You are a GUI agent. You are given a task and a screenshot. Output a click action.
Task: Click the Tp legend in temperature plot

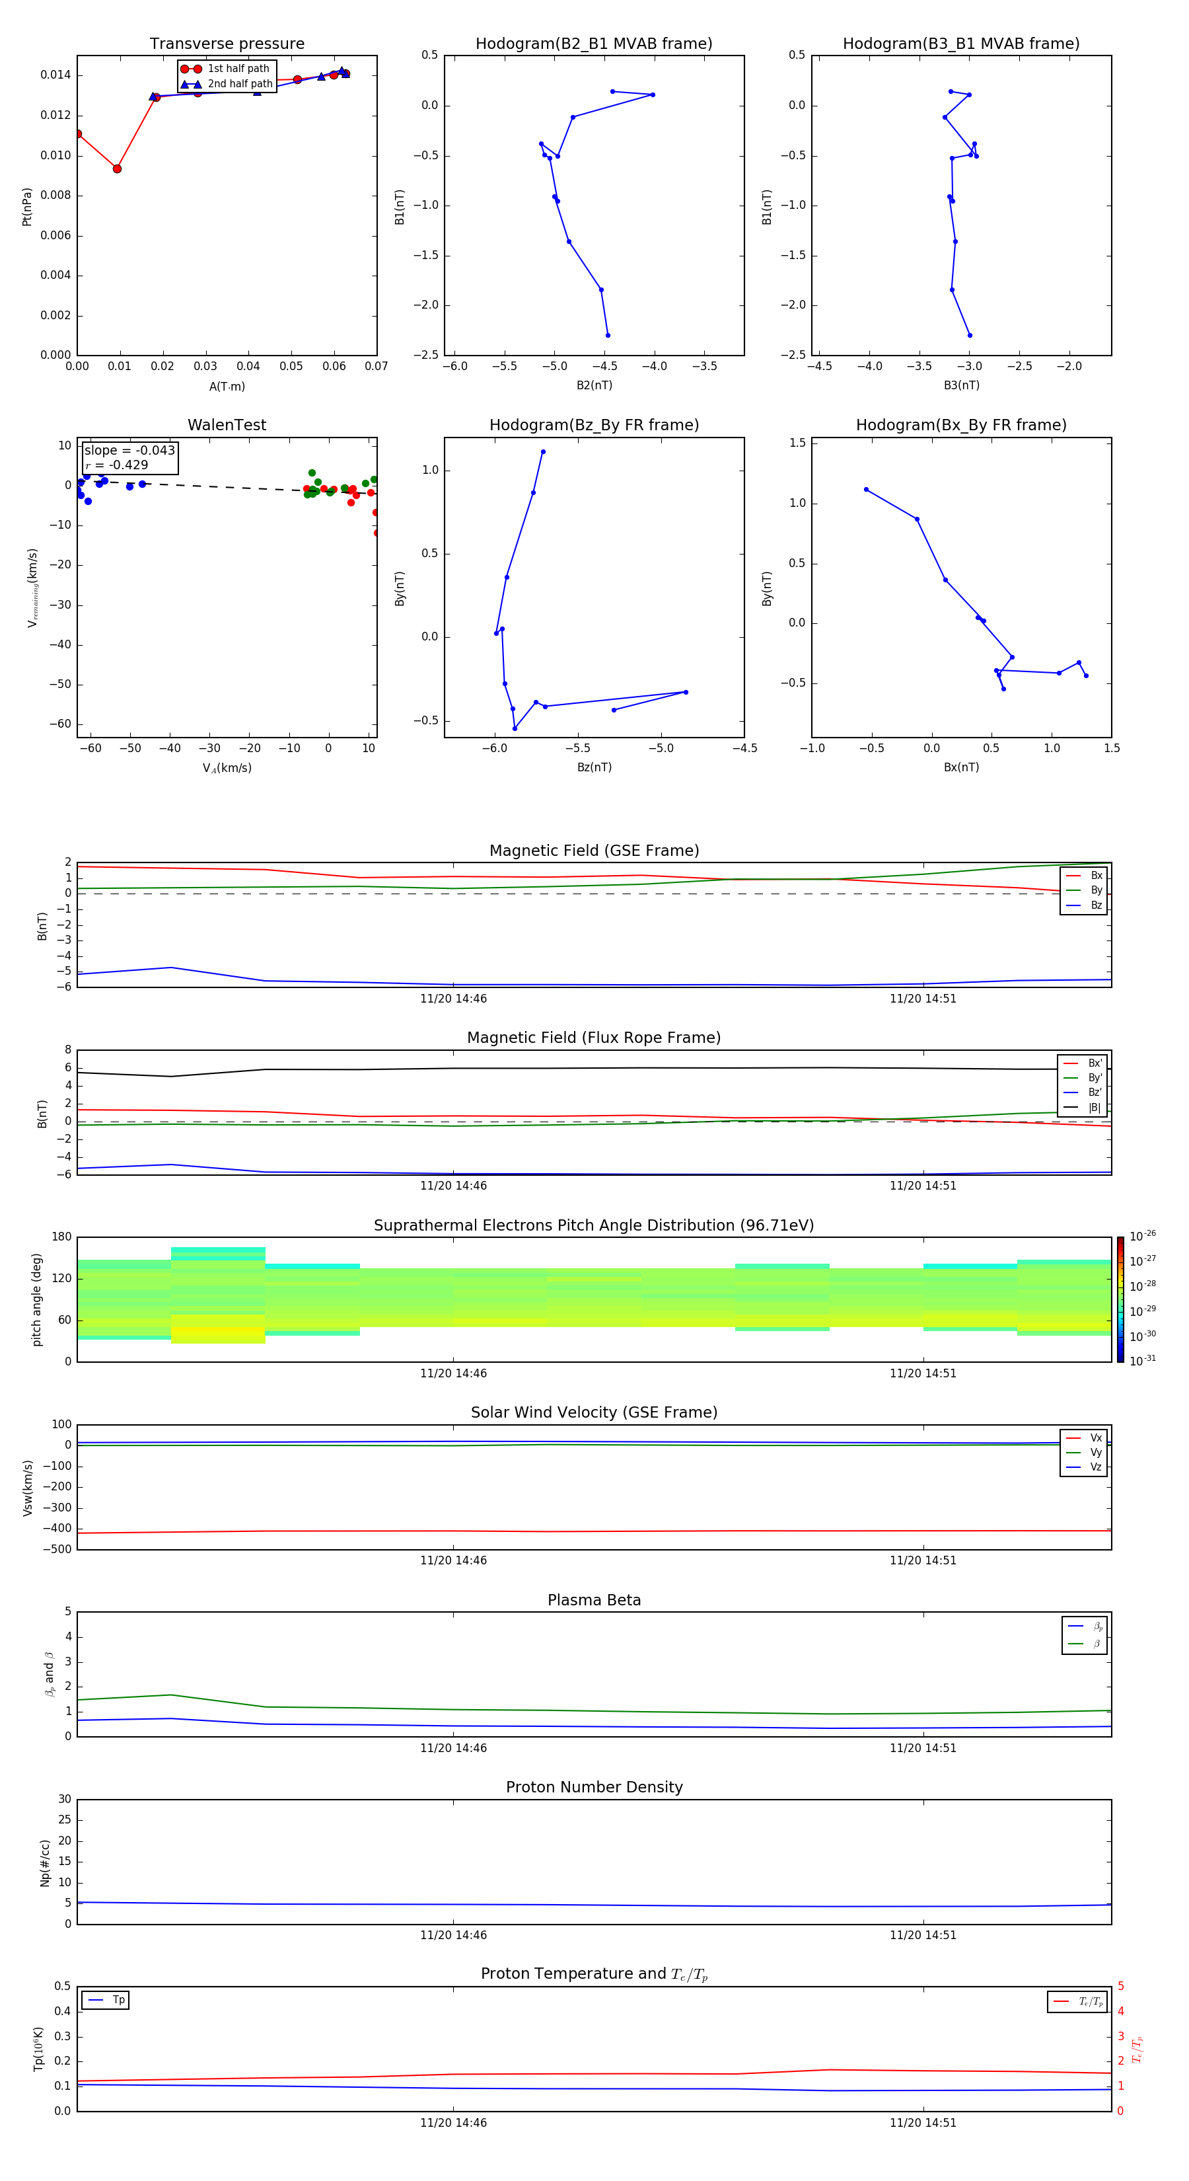coord(106,2001)
